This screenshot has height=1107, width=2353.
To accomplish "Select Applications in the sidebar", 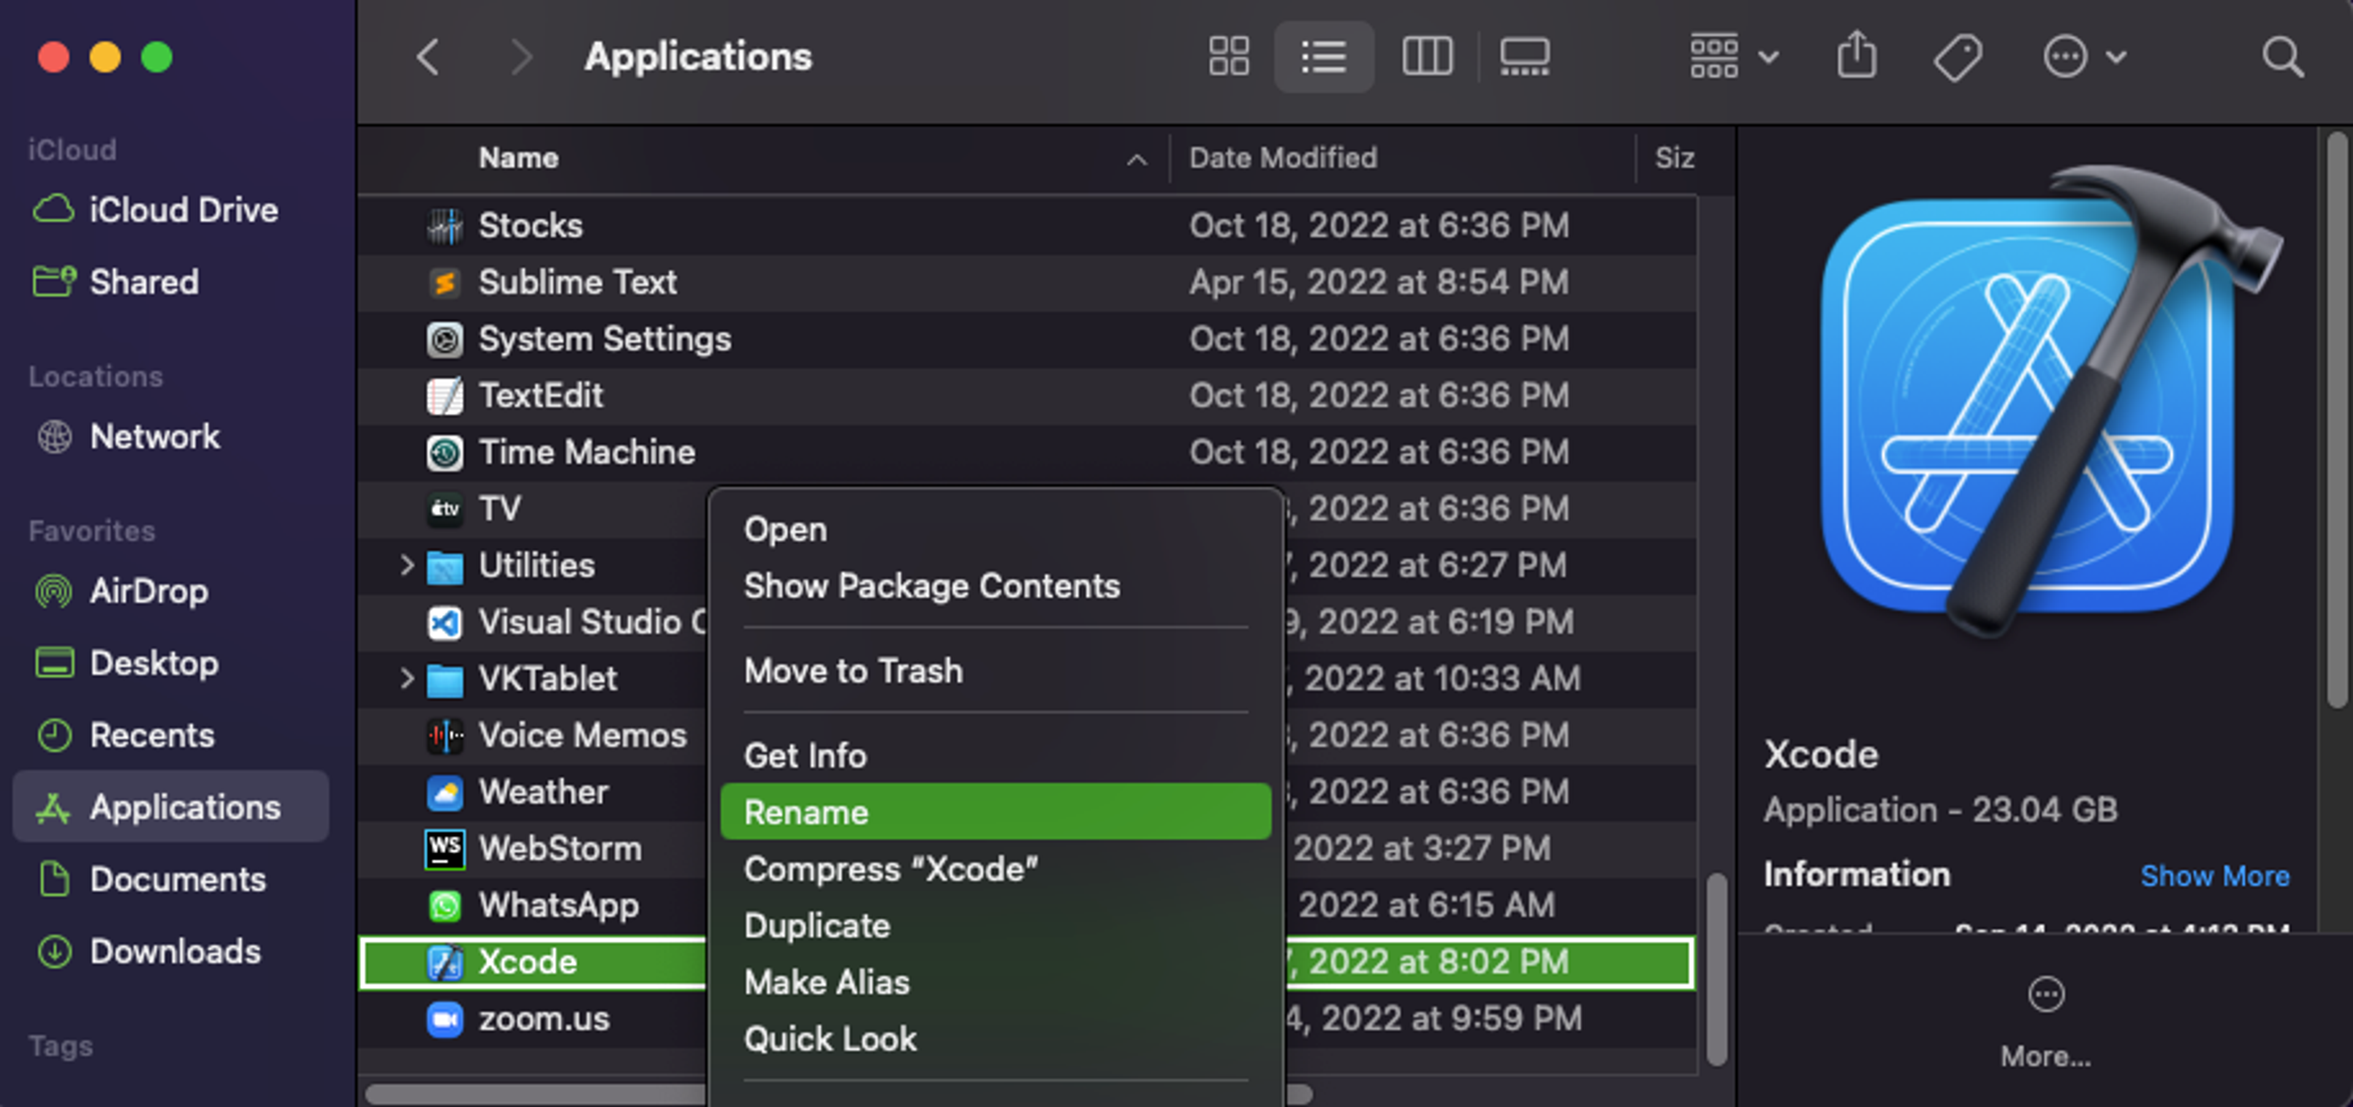I will pyautogui.click(x=170, y=806).
